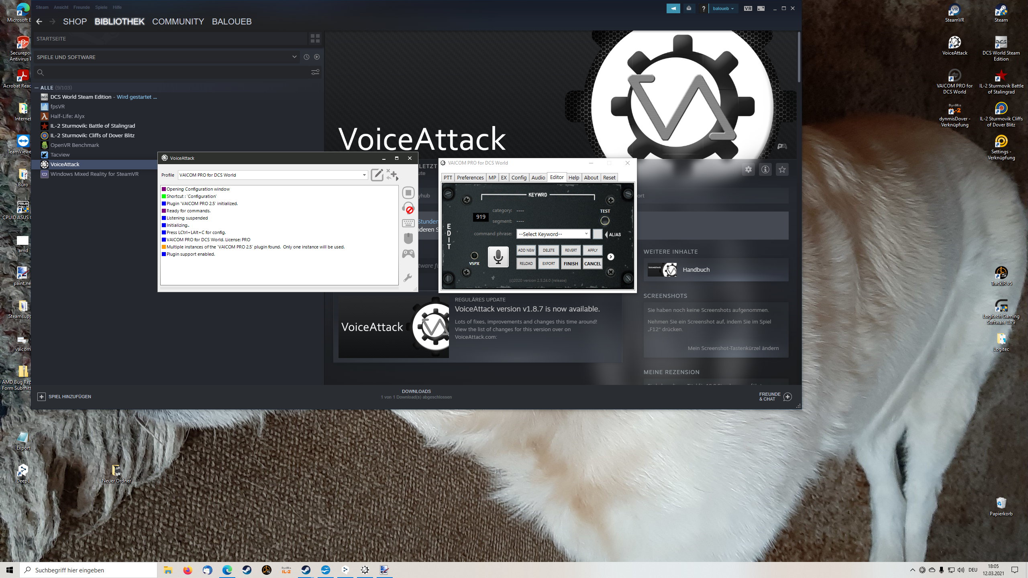Open the more profile actions icon in VoiceAttack
The height and width of the screenshot is (578, 1028).
[x=392, y=175]
